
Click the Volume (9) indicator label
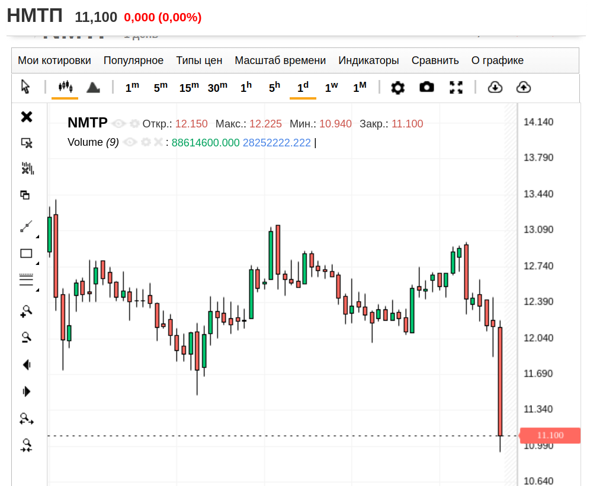coord(94,142)
